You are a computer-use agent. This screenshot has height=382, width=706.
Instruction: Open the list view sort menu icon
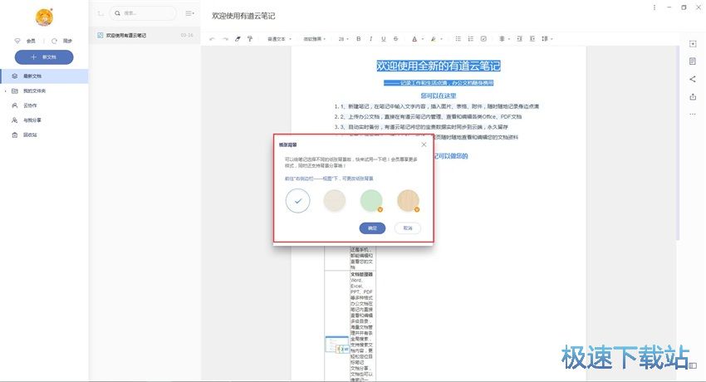(x=189, y=13)
